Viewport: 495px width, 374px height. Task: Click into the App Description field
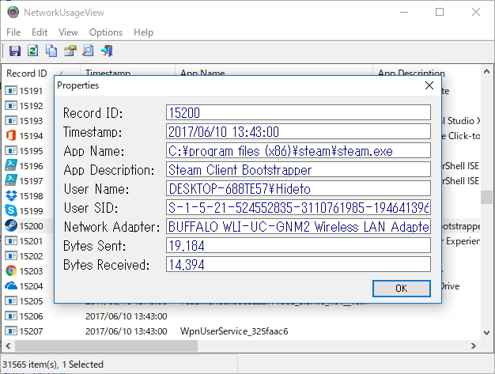coord(298,169)
